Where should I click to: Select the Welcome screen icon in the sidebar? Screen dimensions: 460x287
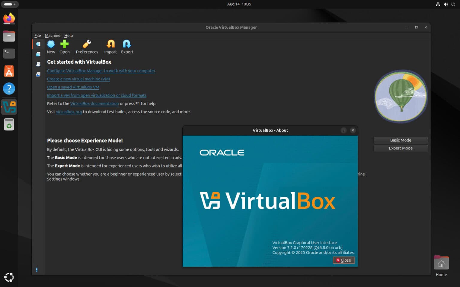click(38, 44)
